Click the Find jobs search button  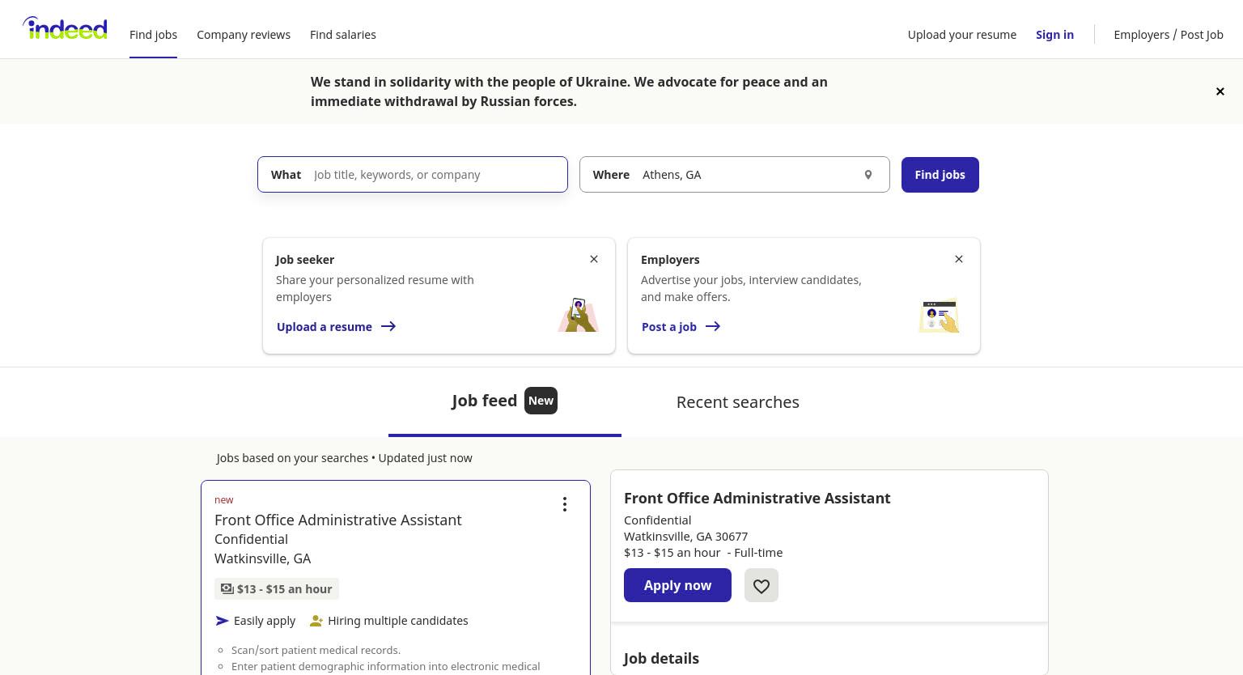[x=940, y=175]
